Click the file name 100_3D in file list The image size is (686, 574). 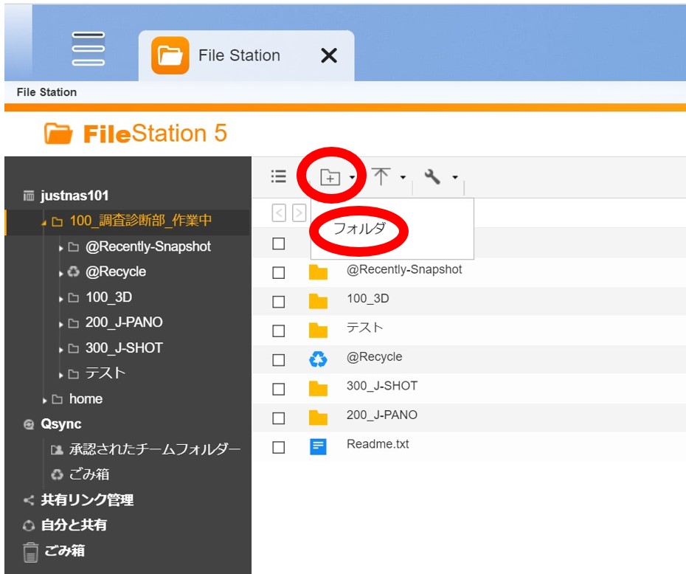tap(368, 299)
